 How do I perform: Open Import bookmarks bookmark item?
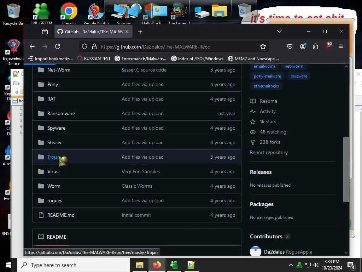pos(51,59)
